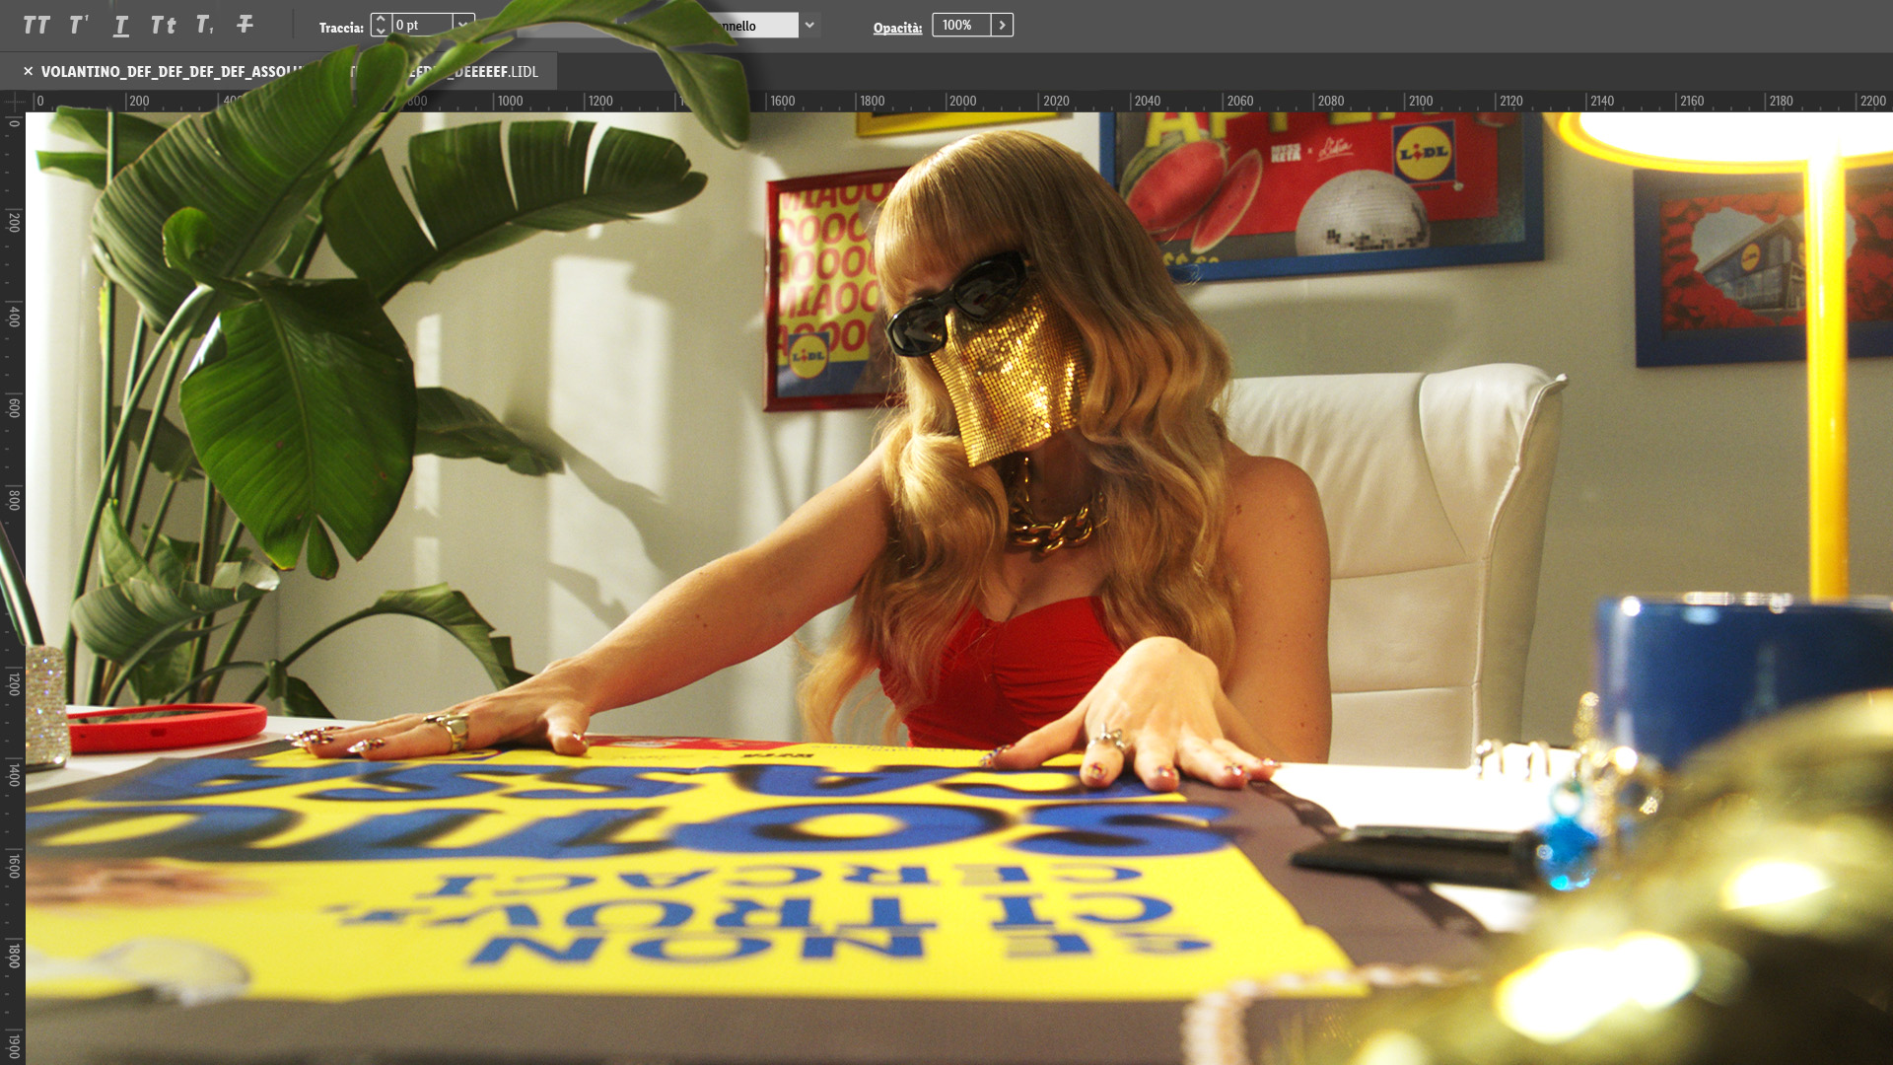
Task: Click the ruler origin crosshair corner
Action: (14, 101)
